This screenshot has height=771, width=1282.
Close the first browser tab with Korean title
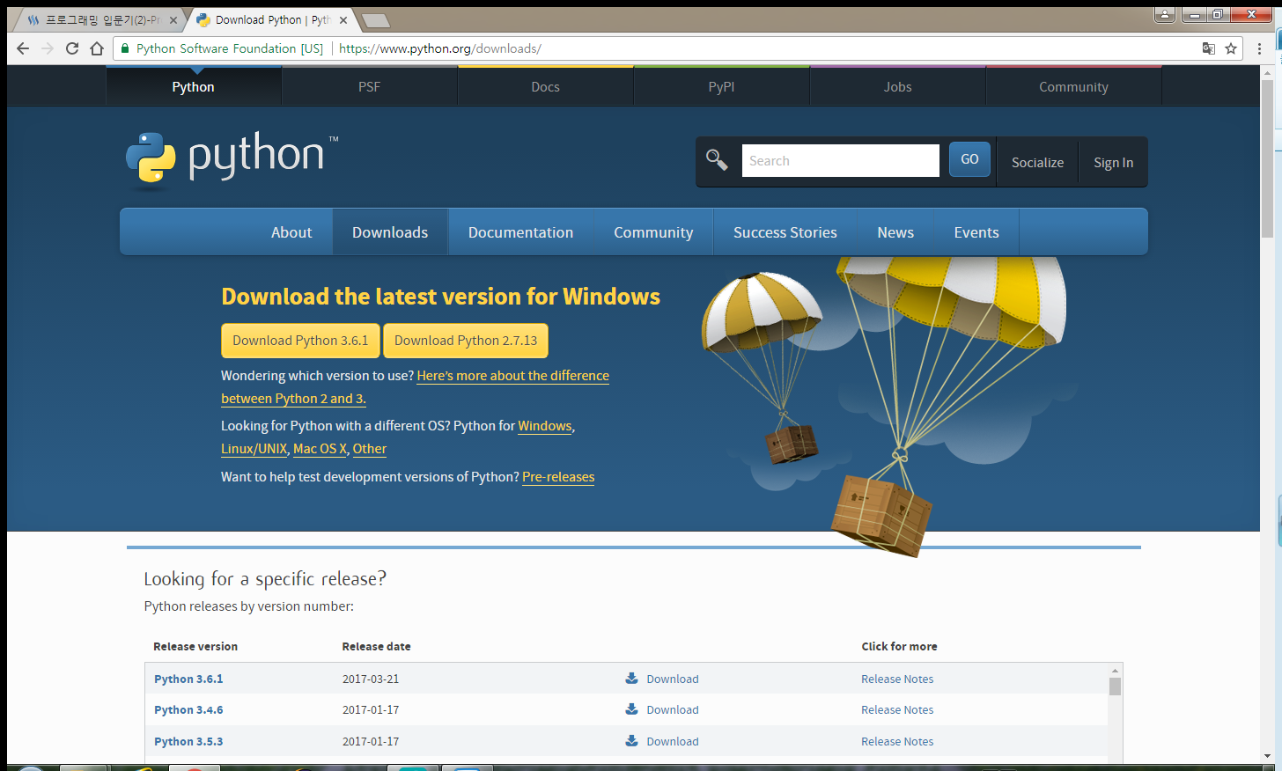pos(173,20)
